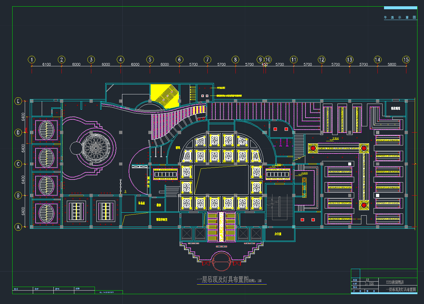Click the 5800 dimension text between axes 14-15
Image resolution: width=424 pixels, height=304 pixels.
392,65
